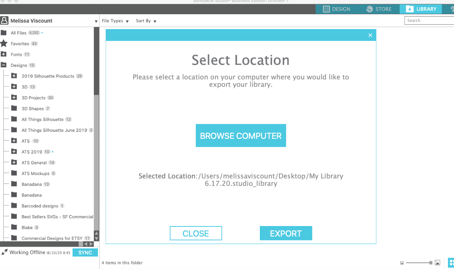The image size is (454, 269).
Task: Open the Melissa Viscount profile icon
Action: [4, 20]
